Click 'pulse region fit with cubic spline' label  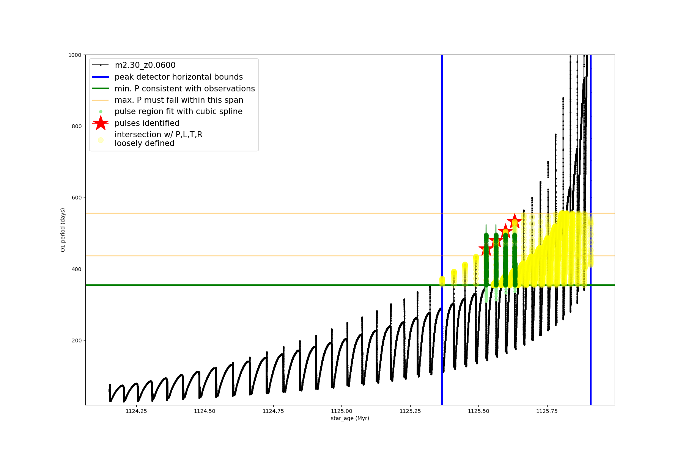point(179,111)
